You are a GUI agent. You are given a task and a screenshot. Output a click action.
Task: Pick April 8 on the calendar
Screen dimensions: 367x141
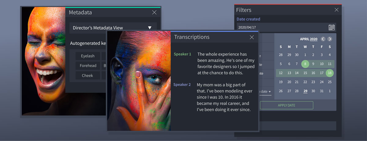pos(305,64)
